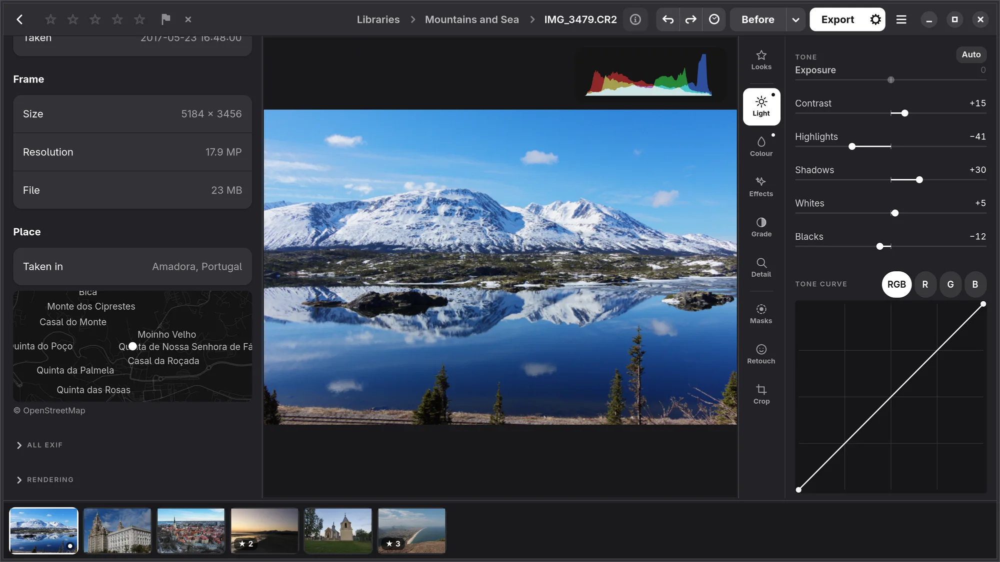
Task: Select the Crop tool
Action: tap(761, 395)
